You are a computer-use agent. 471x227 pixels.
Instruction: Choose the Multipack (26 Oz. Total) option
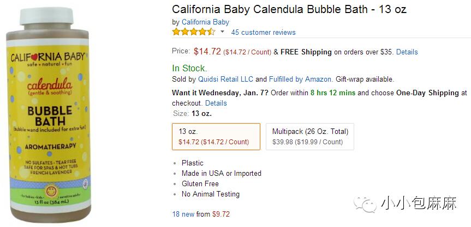pyautogui.click(x=310, y=136)
